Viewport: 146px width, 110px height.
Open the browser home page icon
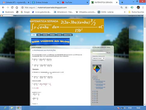(x=17, y=8)
